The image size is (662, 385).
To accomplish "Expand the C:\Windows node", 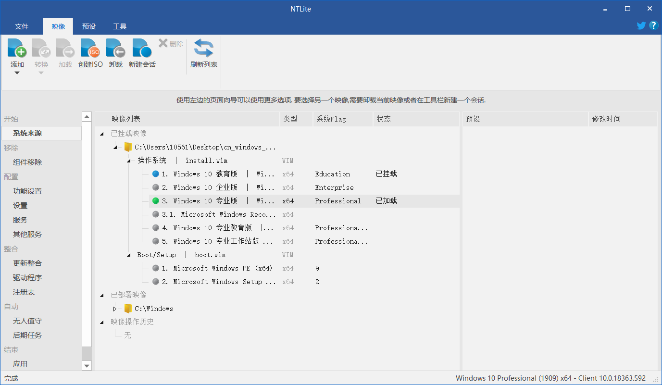I will pos(114,309).
